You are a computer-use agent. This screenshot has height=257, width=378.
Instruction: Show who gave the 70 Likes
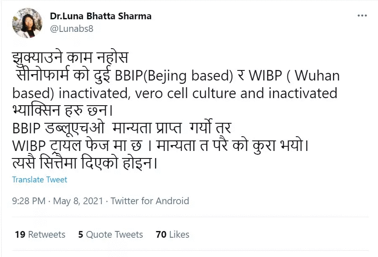(x=172, y=235)
